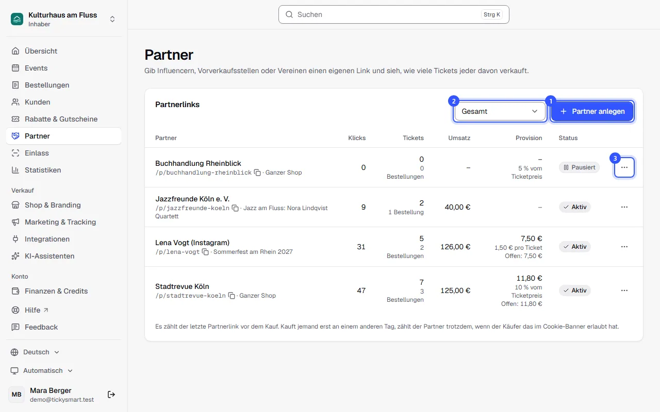Open the Feedback page
660x412 pixels.
(64, 327)
